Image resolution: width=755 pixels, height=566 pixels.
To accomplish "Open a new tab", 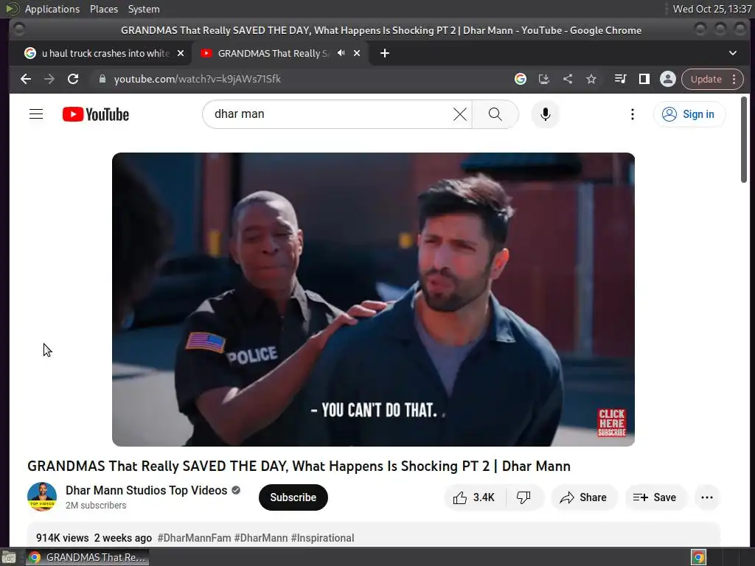I will pos(385,53).
